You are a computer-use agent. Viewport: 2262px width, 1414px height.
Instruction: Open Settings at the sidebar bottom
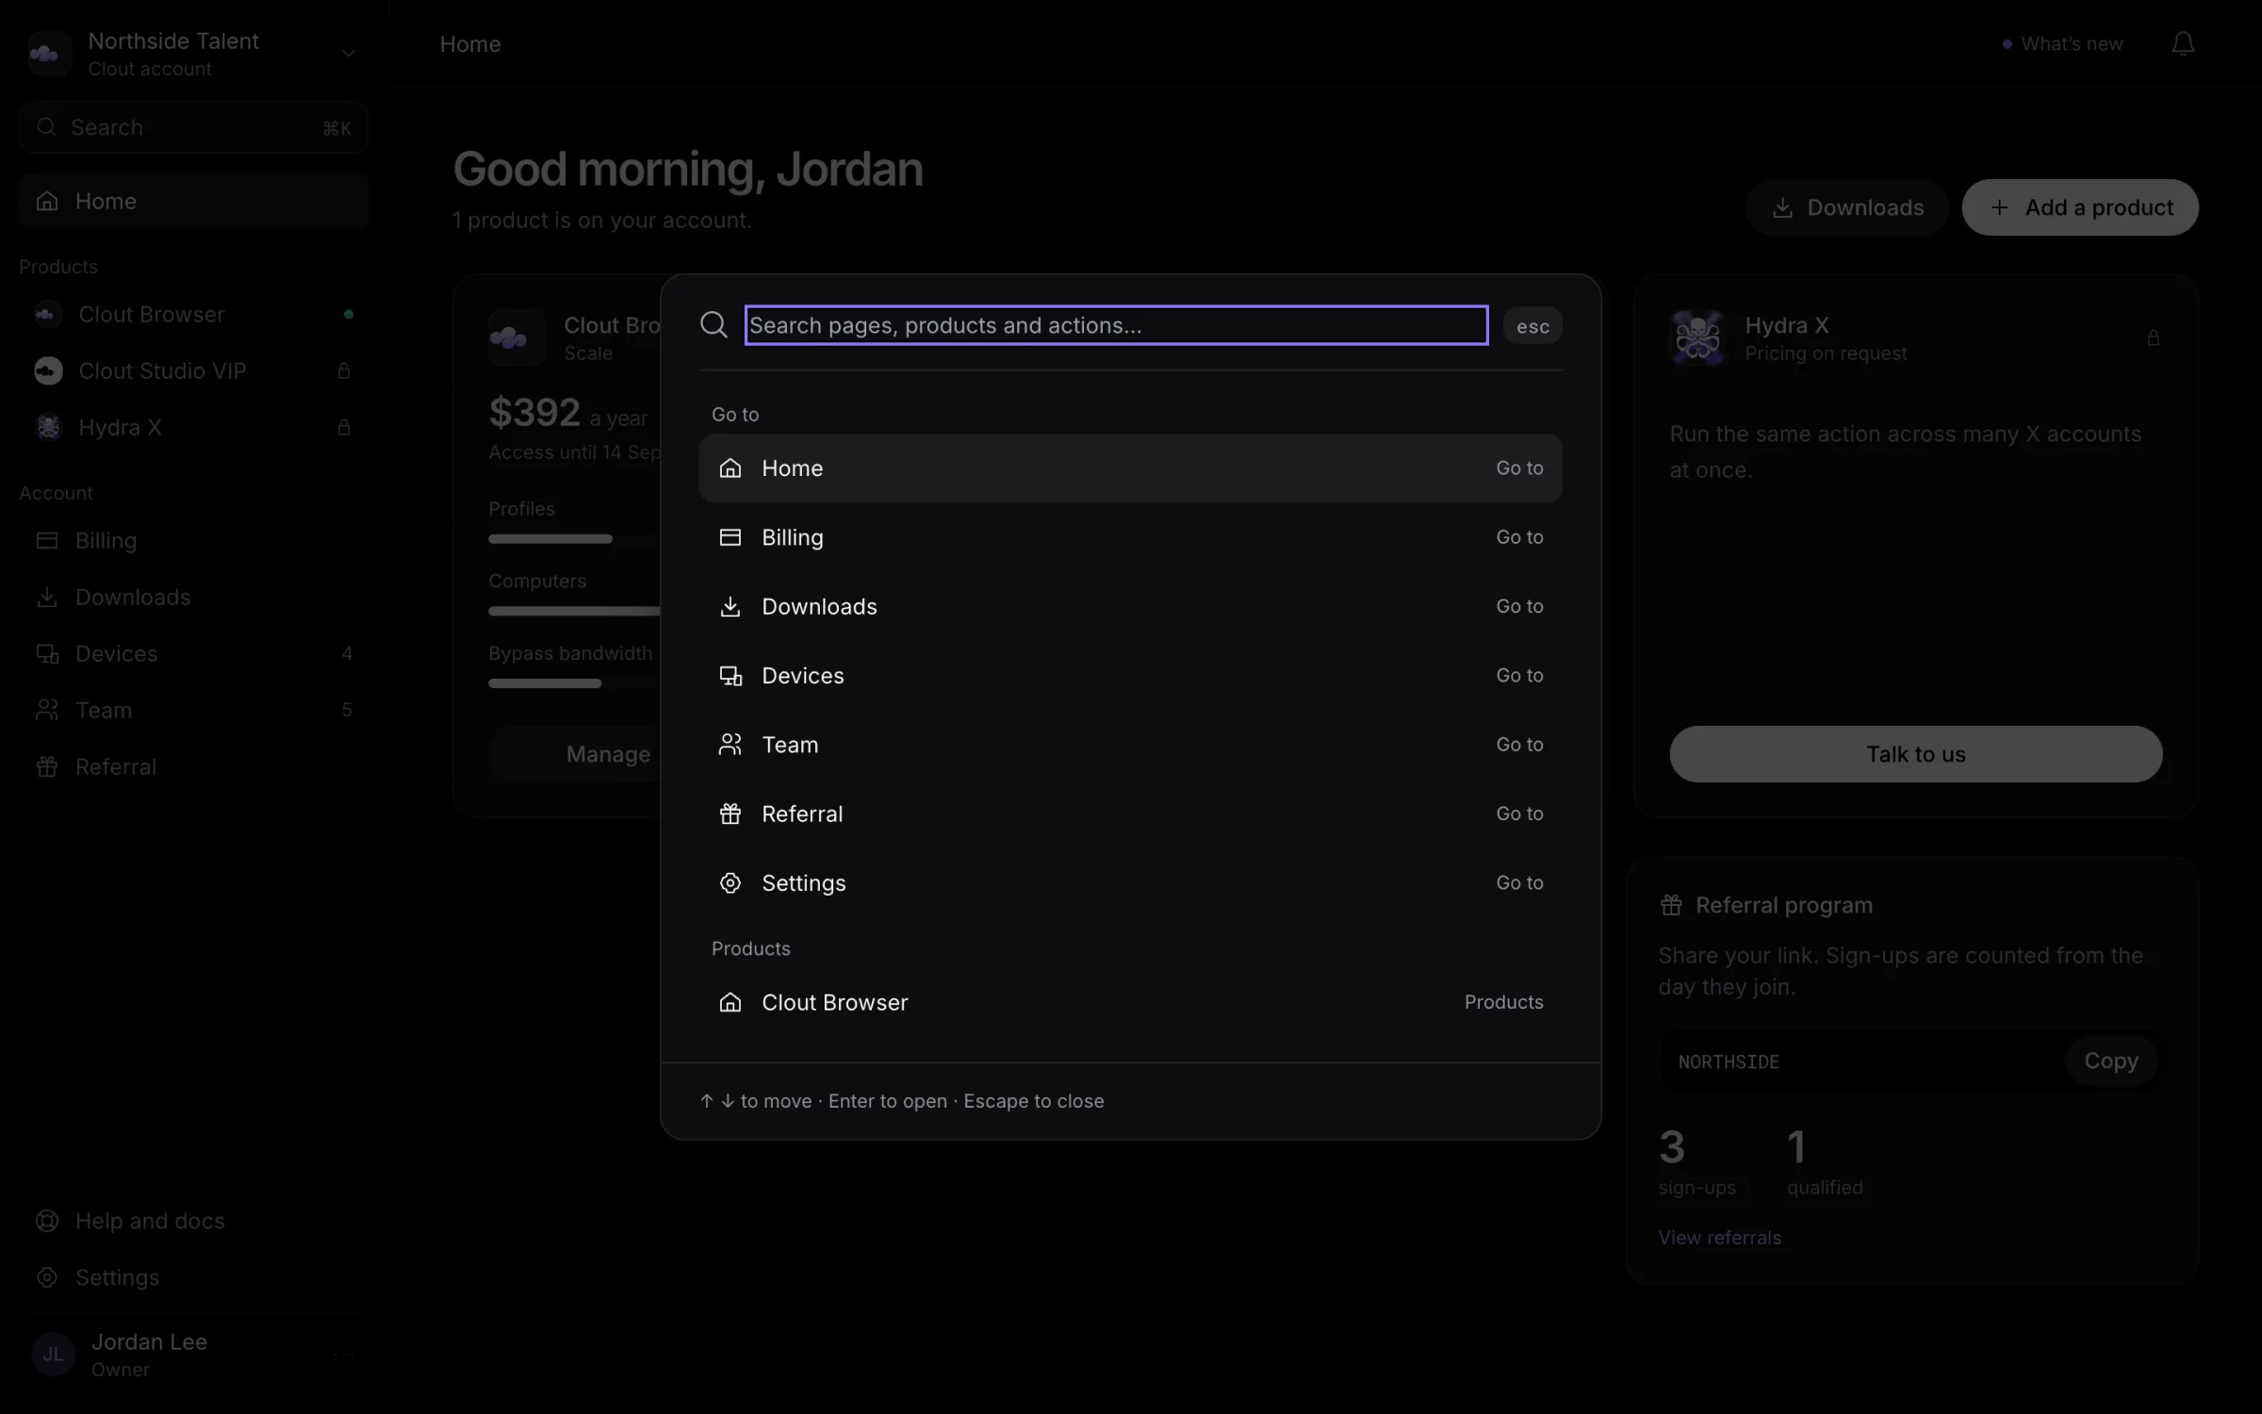click(x=193, y=1277)
